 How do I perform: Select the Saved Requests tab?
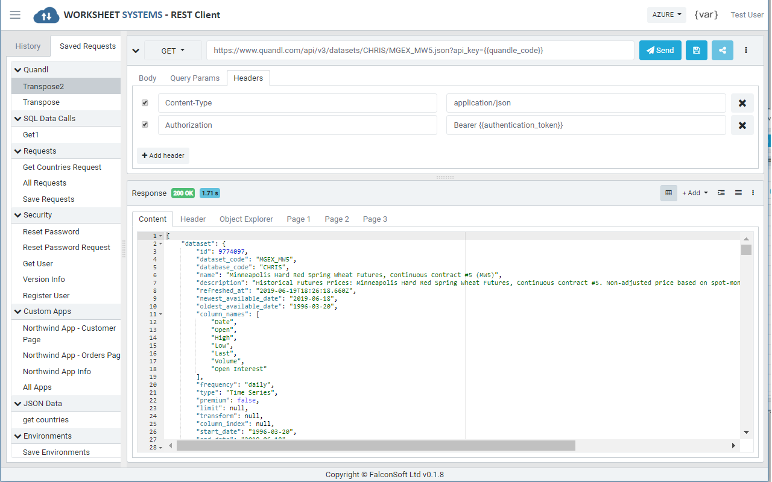pos(87,46)
